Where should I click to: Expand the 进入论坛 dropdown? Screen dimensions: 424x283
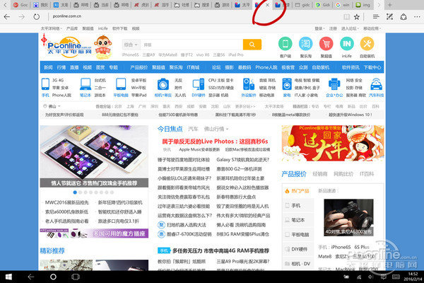click(x=350, y=28)
